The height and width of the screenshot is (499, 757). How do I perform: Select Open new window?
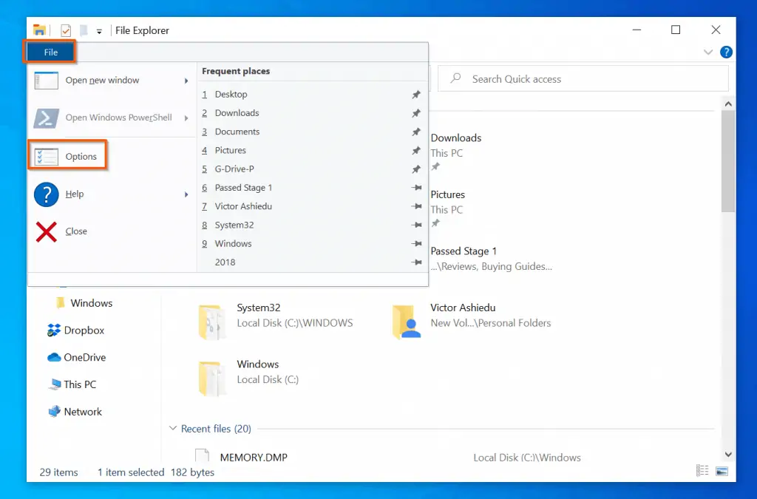pos(112,80)
